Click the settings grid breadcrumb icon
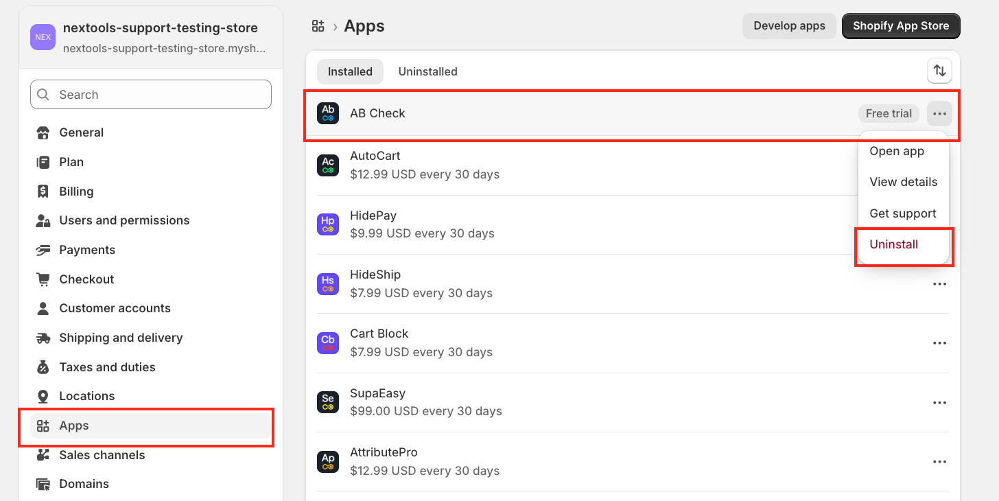Viewport: 999px width, 501px height. (318, 26)
